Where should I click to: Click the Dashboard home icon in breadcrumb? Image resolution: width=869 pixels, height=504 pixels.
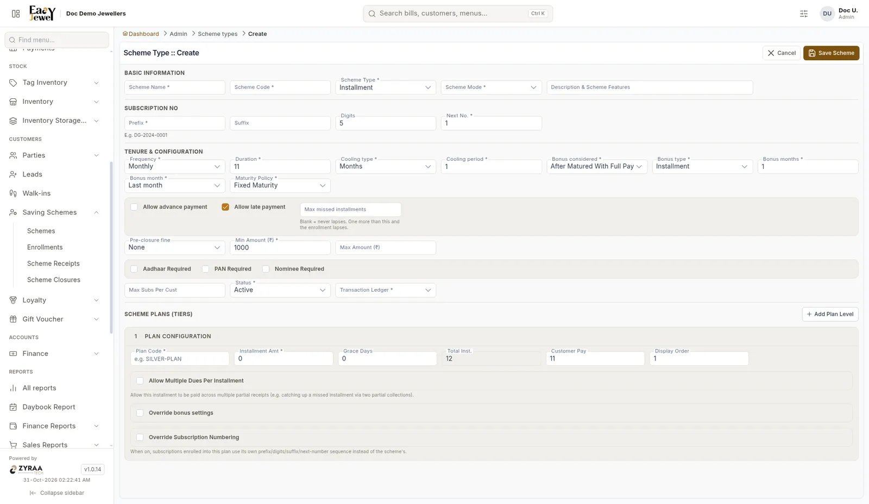125,34
